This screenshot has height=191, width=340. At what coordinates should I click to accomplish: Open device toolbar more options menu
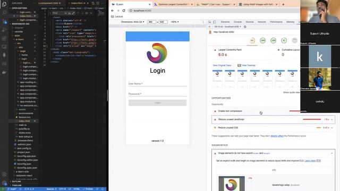click(x=203, y=22)
